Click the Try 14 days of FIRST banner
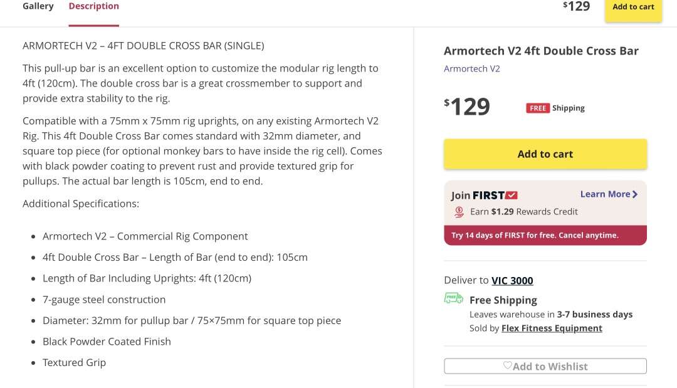The width and height of the screenshot is (677, 388). [545, 236]
